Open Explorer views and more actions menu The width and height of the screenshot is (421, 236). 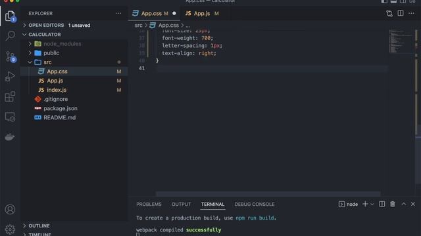(118, 13)
